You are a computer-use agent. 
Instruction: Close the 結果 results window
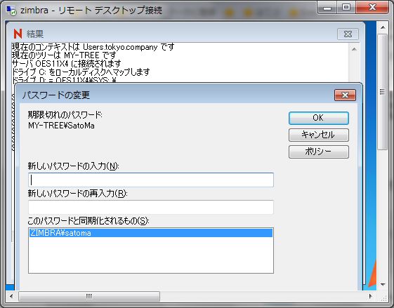pos(348,34)
